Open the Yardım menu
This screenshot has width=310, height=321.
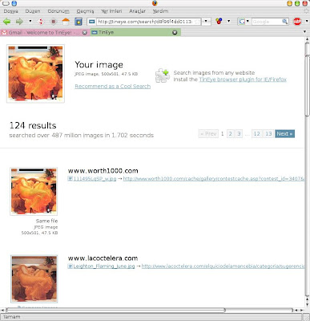pos(160,11)
